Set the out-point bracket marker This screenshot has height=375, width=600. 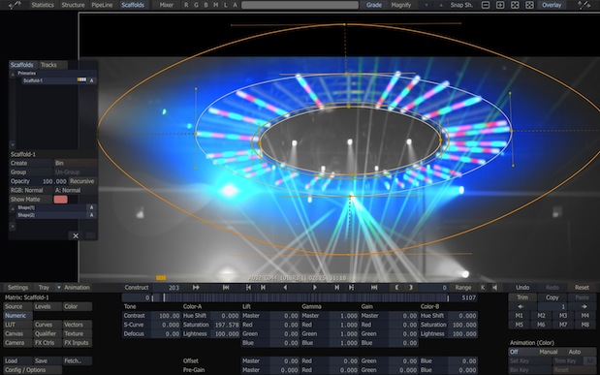tap(411, 288)
